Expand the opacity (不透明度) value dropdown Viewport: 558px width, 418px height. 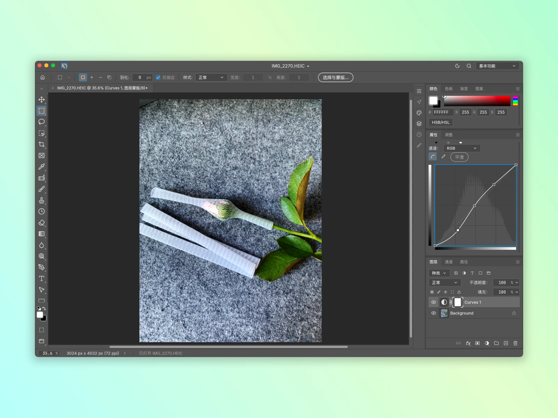click(517, 282)
